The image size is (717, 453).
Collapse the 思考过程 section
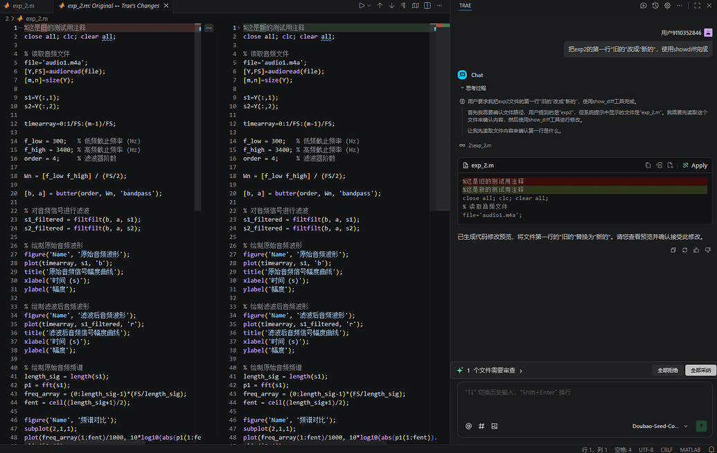[473, 88]
